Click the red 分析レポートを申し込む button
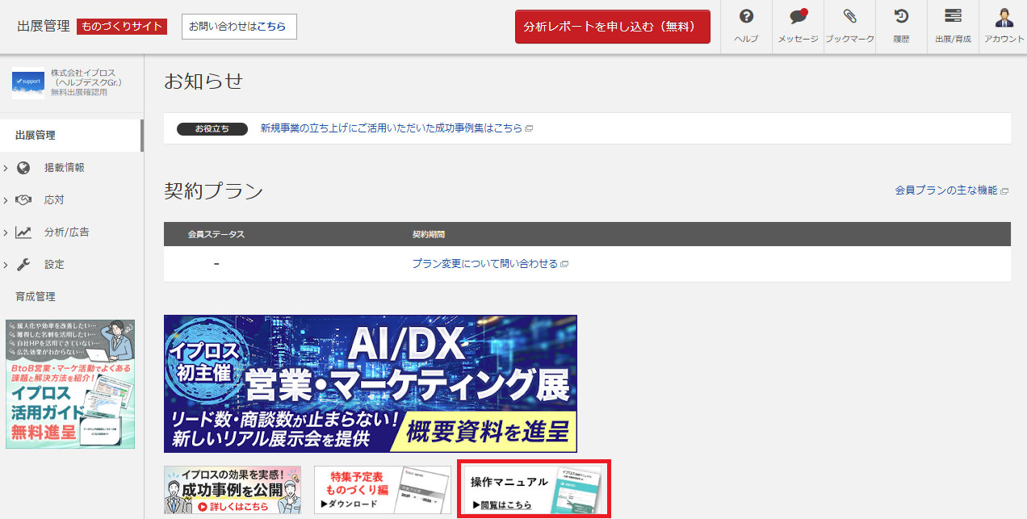This screenshot has width=1027, height=519. [612, 27]
